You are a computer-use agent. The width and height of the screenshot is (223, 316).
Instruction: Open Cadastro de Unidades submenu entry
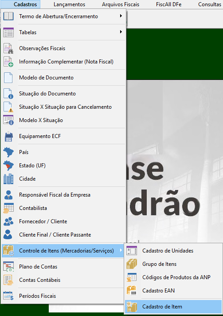(x=173, y=251)
